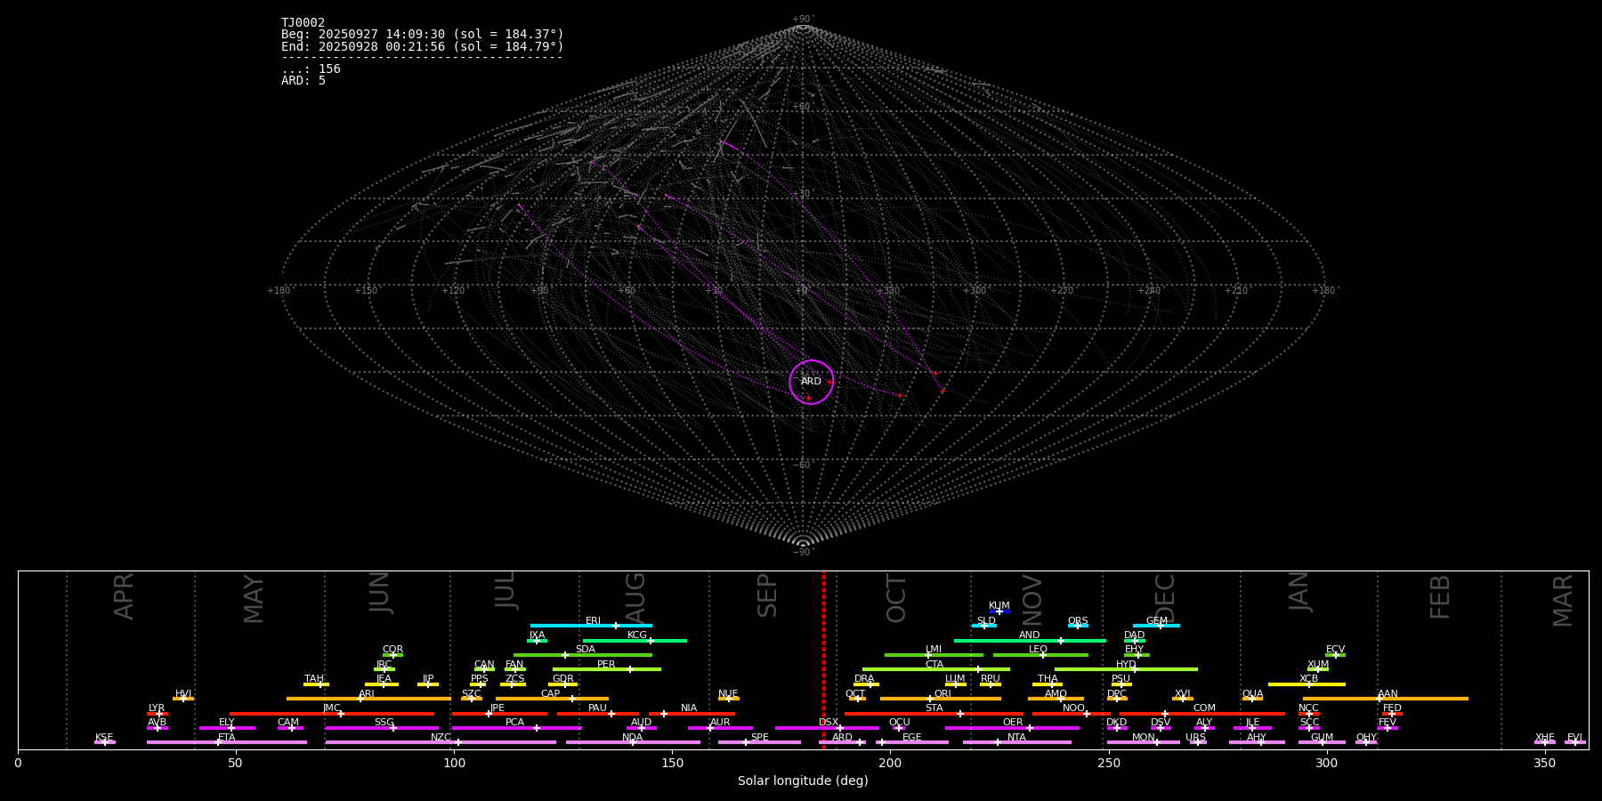Click the ARD radiant circle on sky map
1602x801 pixels.
tap(812, 382)
